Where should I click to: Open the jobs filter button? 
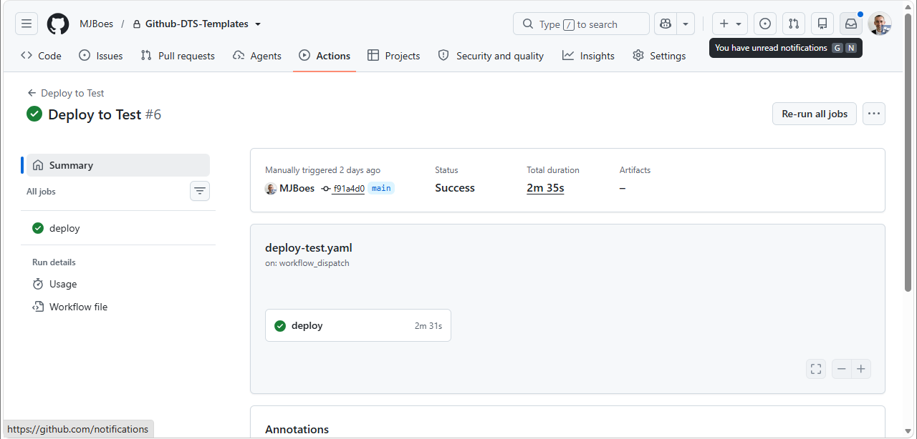coord(200,191)
